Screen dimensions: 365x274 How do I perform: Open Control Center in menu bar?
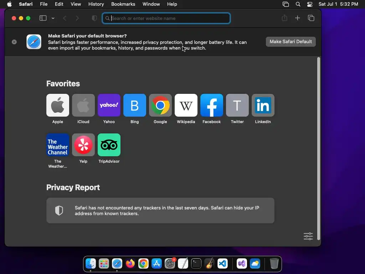310,4
